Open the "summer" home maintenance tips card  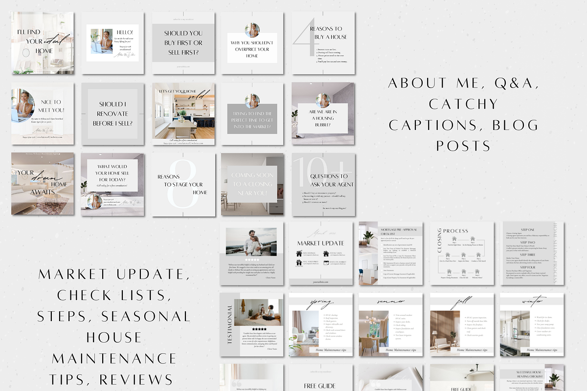point(391,324)
